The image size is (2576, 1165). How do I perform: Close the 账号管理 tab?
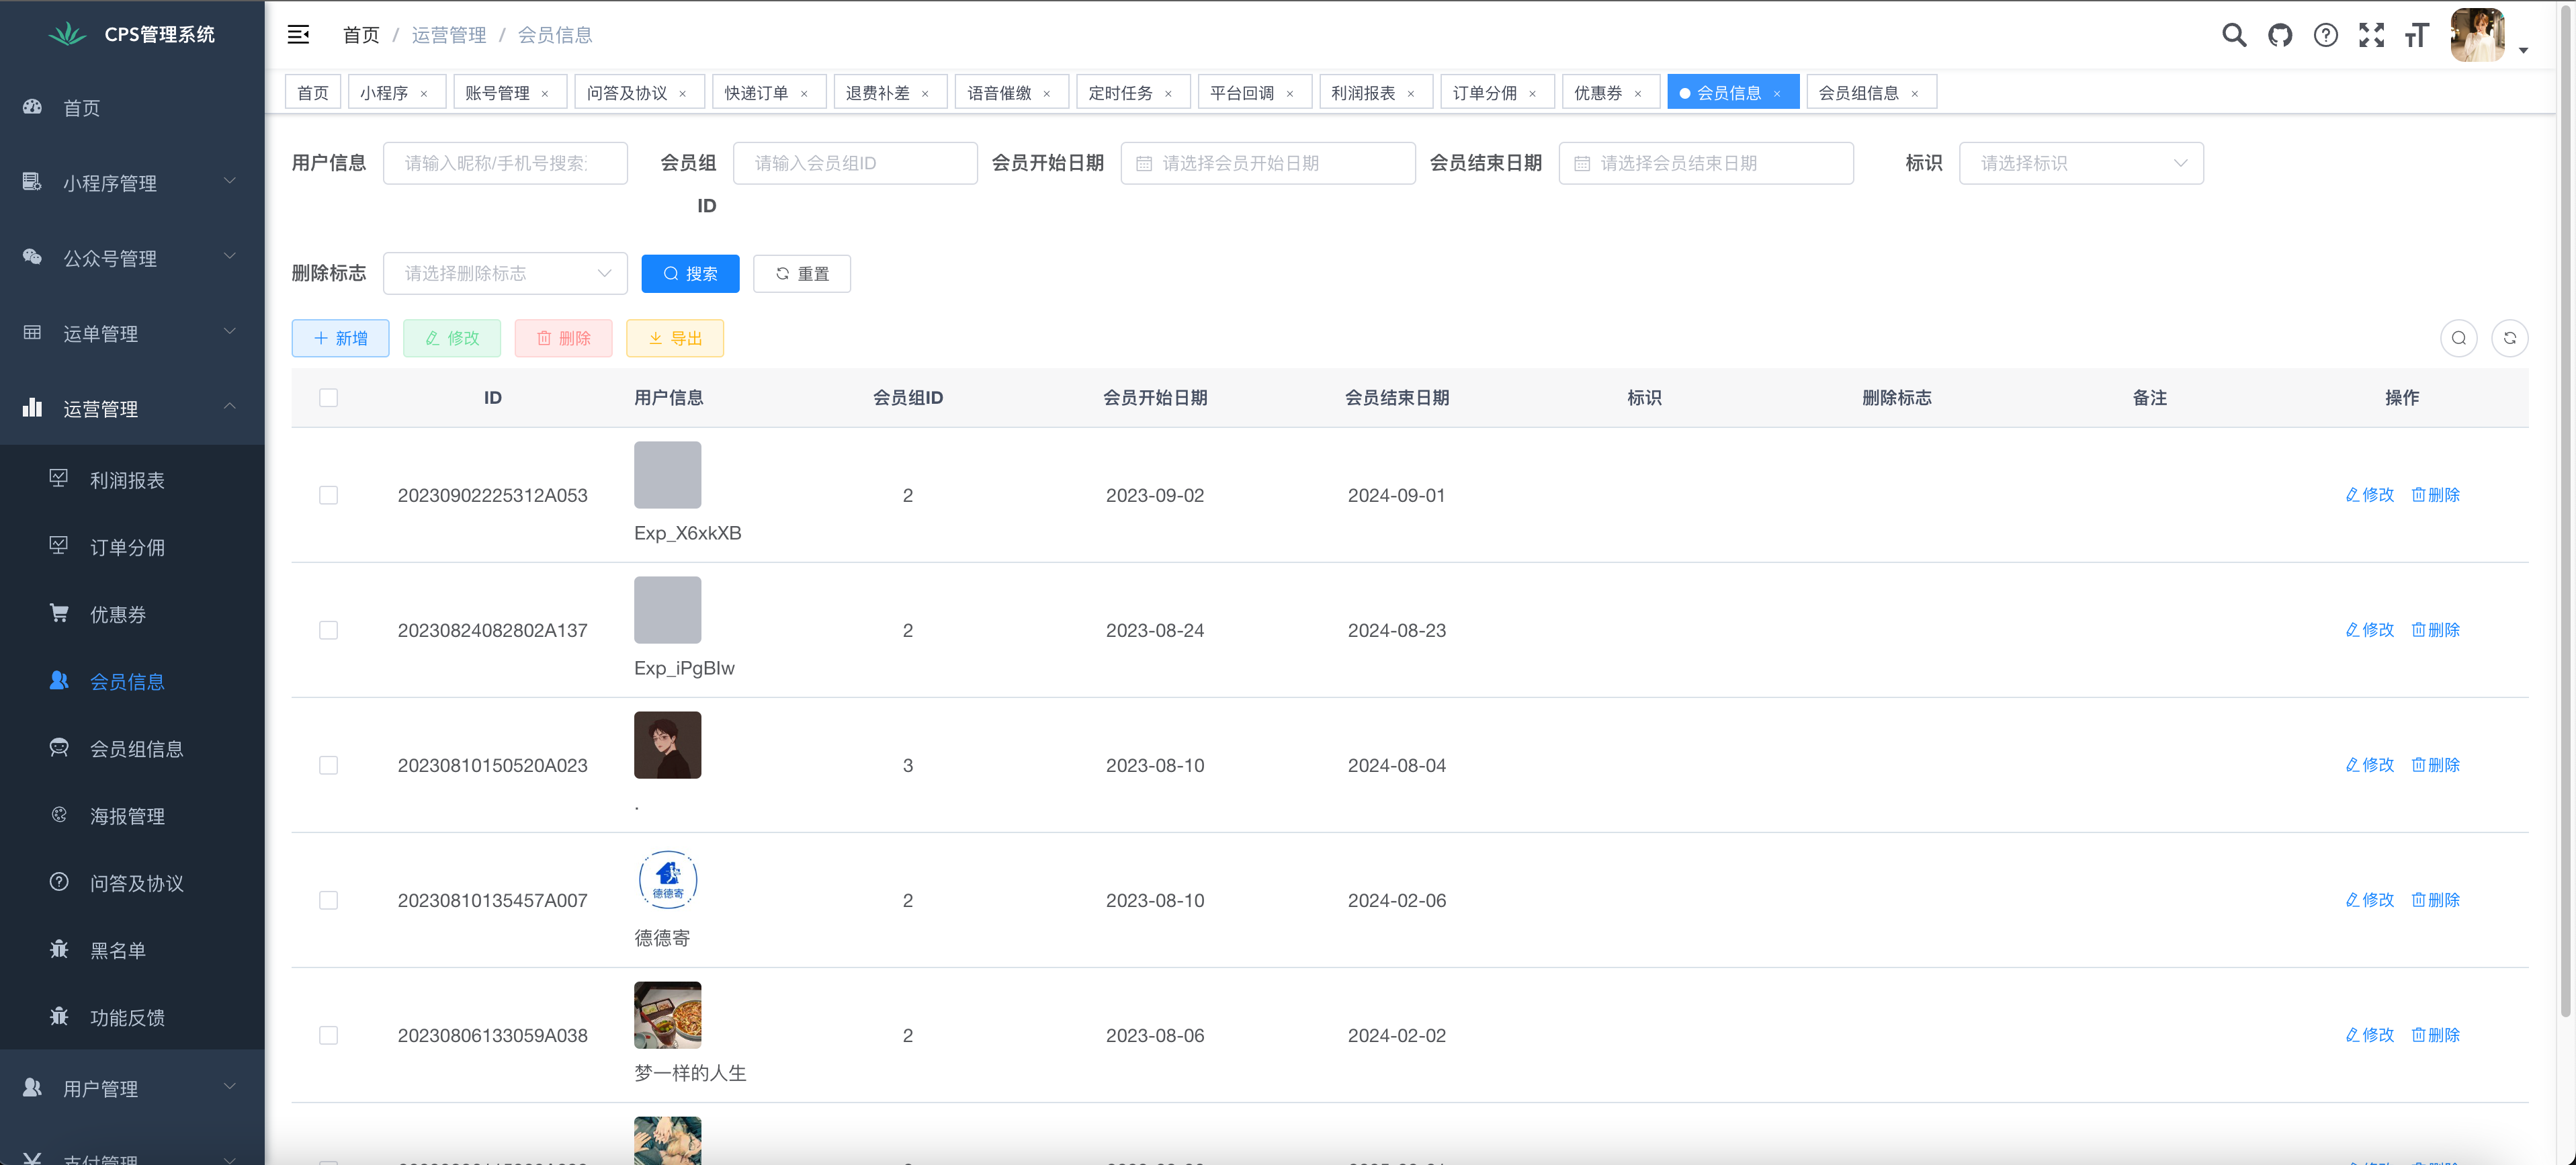pyautogui.click(x=545, y=93)
